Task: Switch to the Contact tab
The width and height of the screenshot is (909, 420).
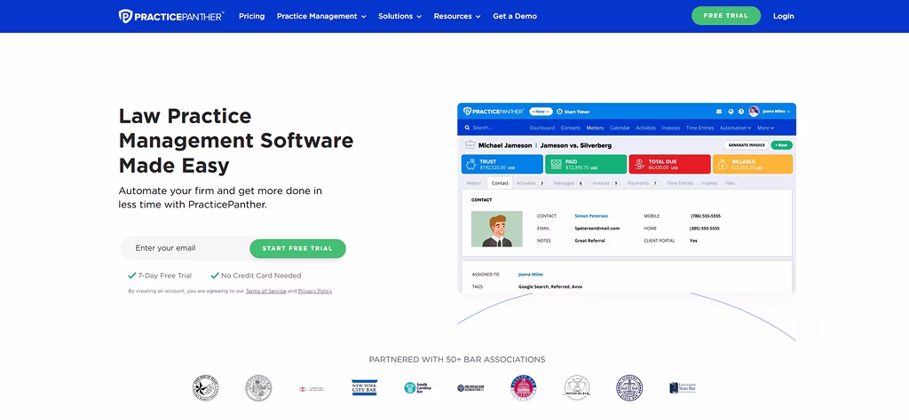Action: [x=500, y=183]
